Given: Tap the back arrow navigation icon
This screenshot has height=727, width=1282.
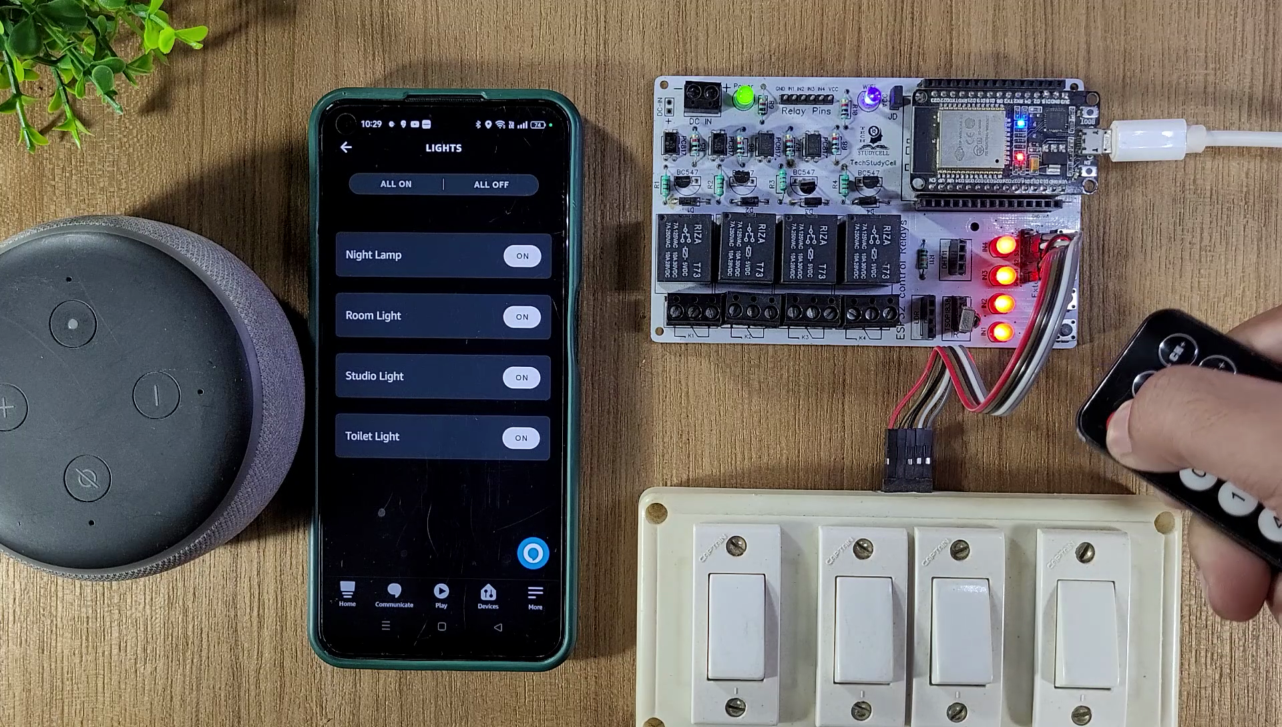Looking at the screenshot, I should click(346, 147).
